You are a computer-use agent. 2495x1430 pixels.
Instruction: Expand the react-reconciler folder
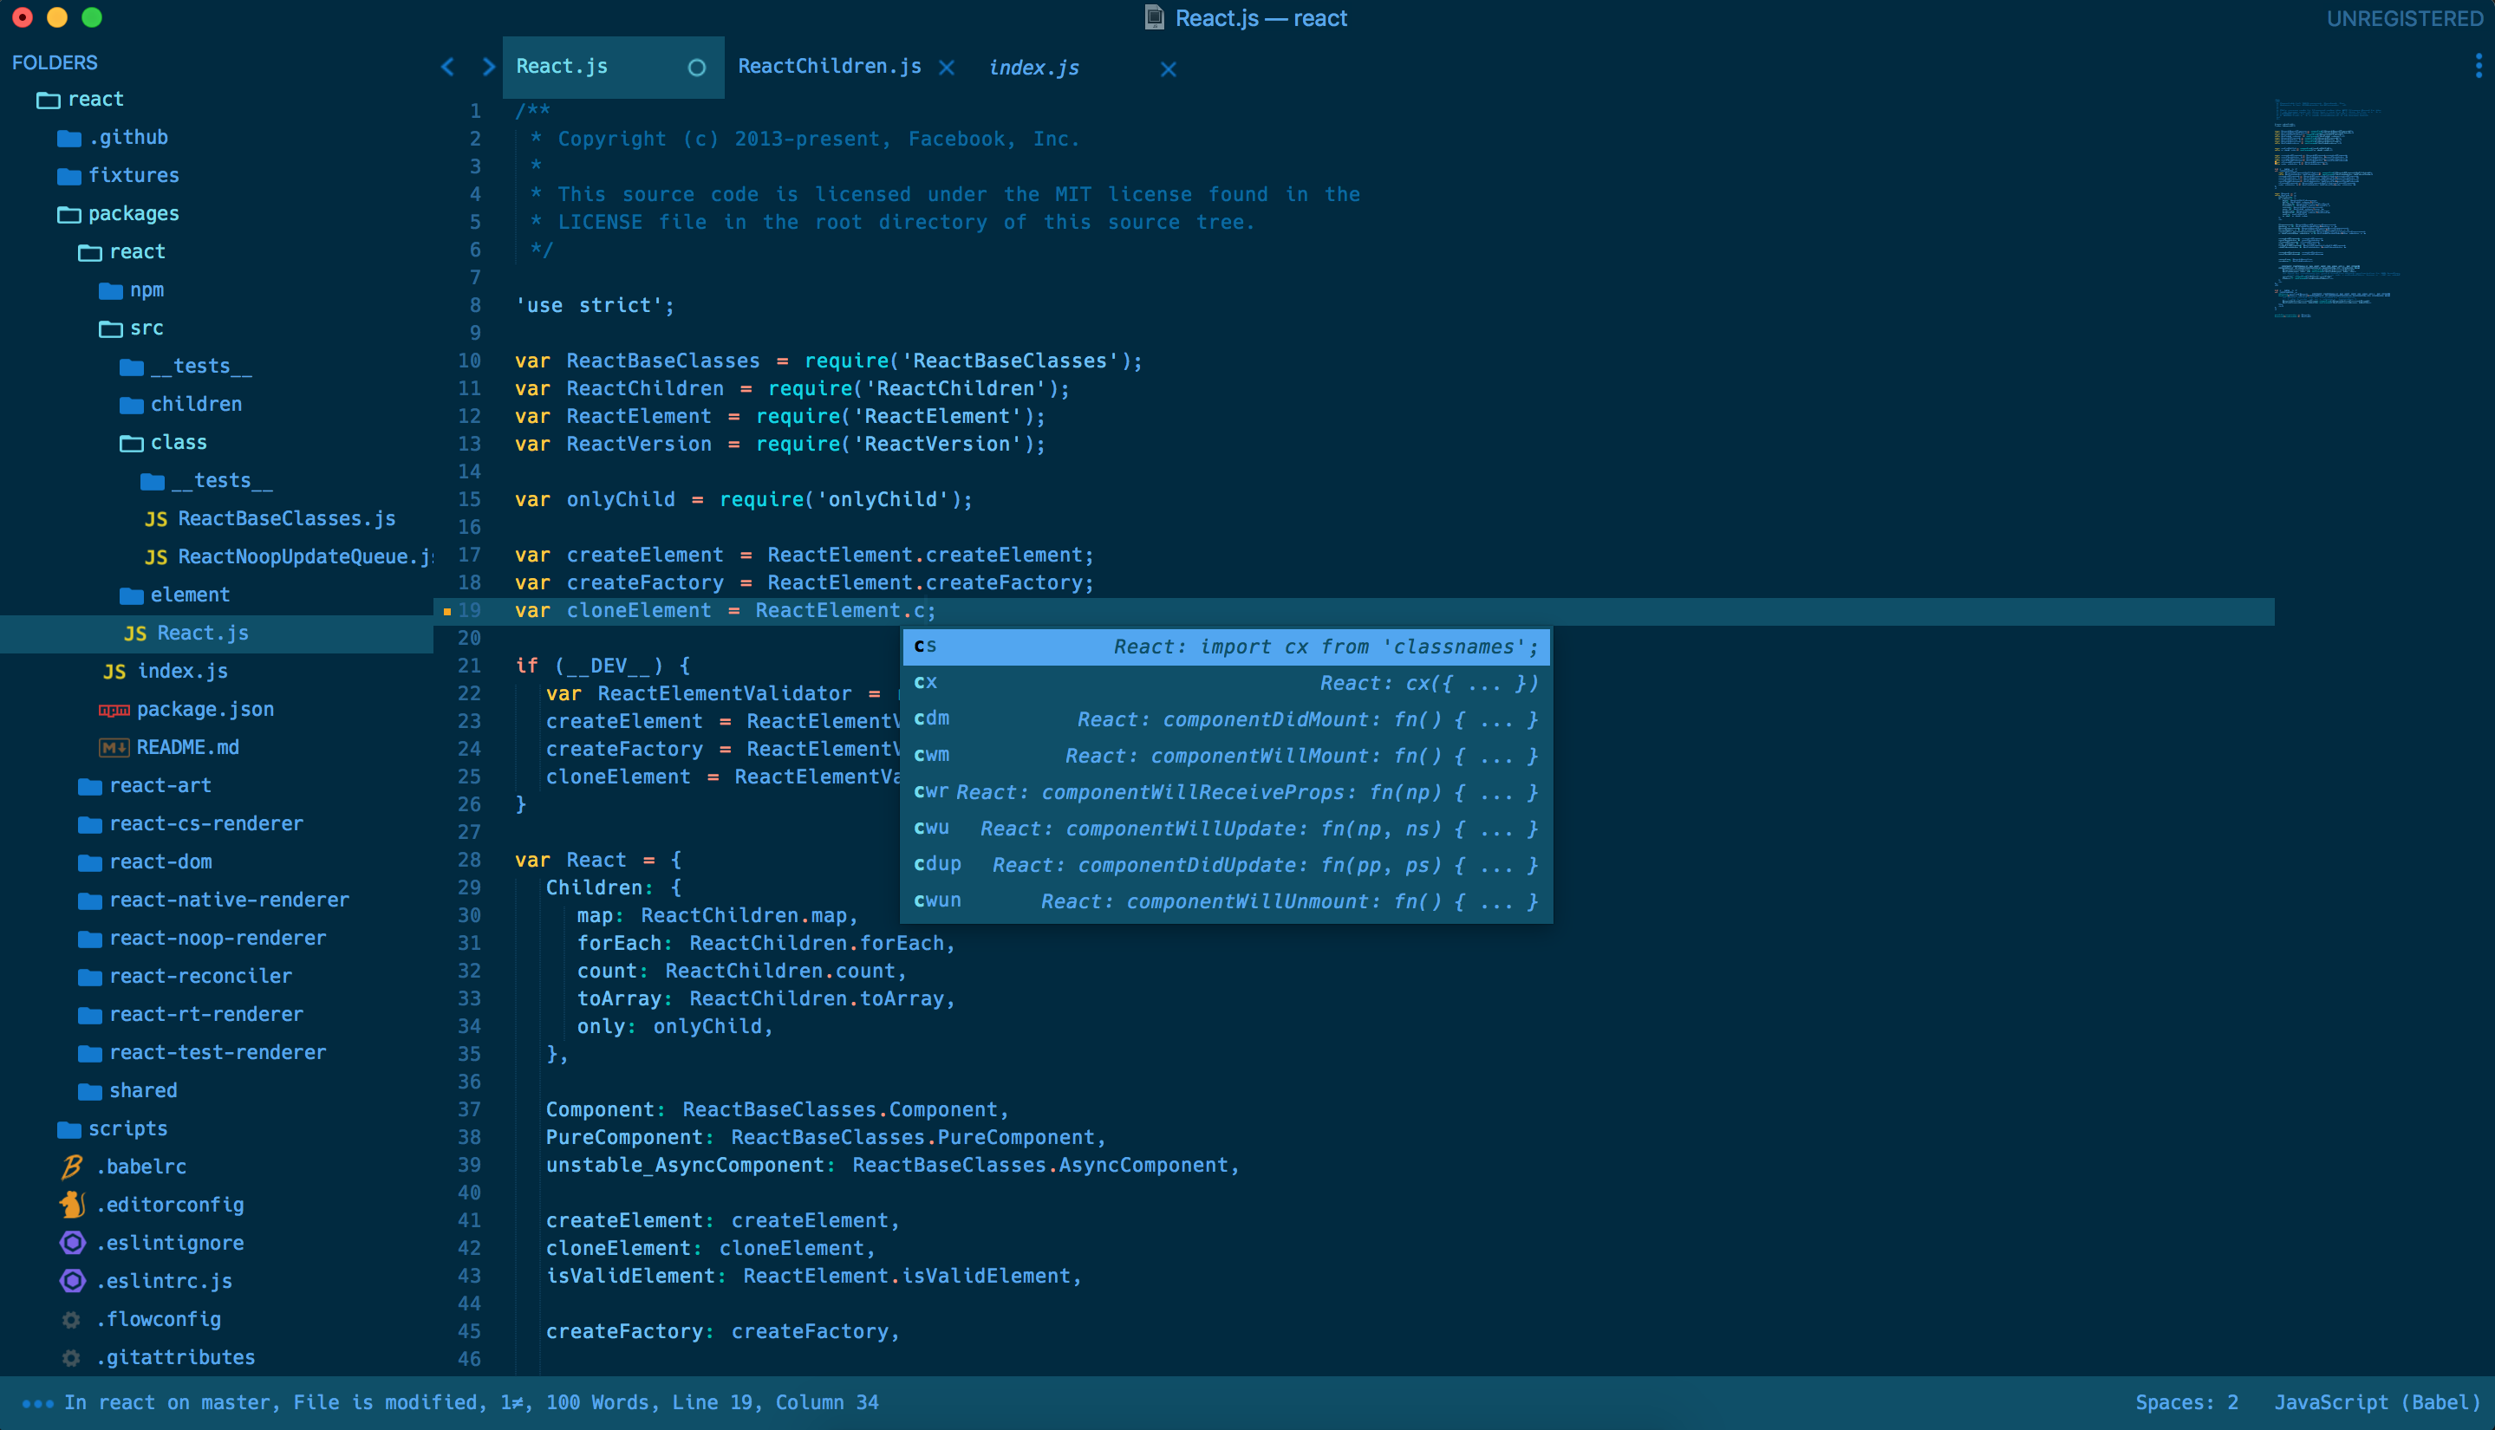(185, 978)
